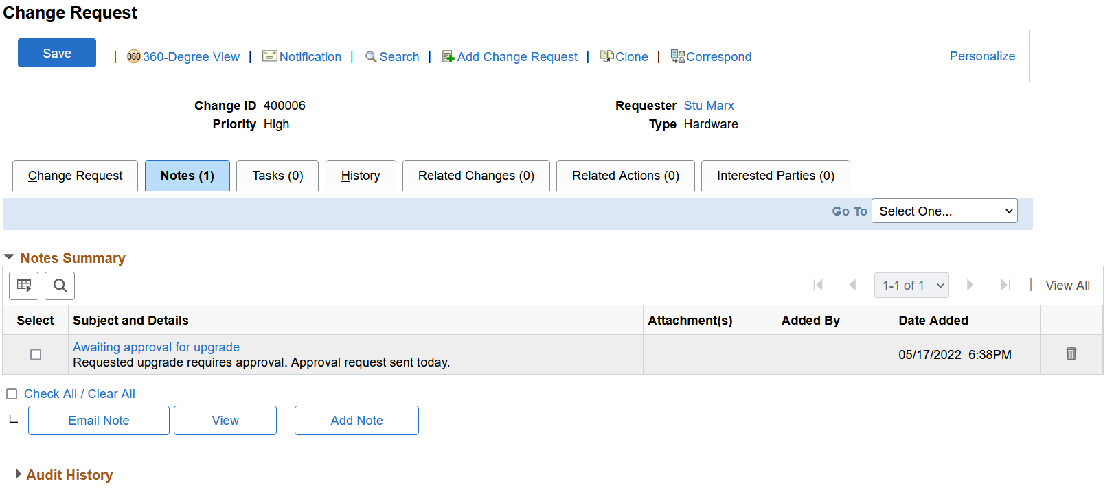Collapse the Notes Summary section

coord(9,257)
